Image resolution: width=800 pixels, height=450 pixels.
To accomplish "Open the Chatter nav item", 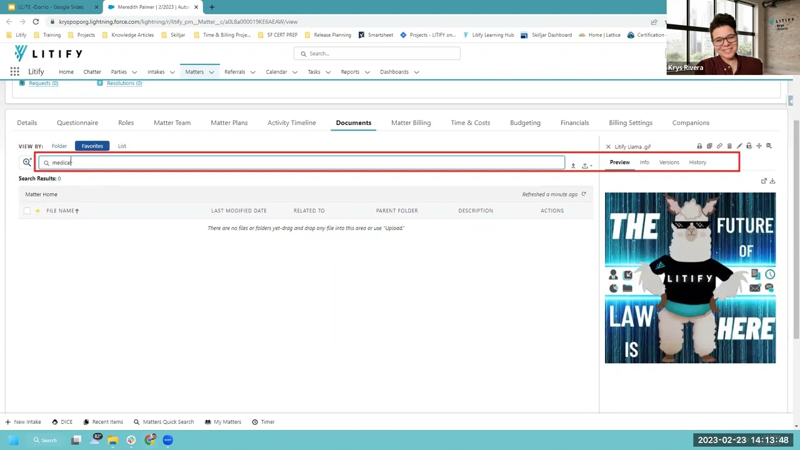I will tap(92, 72).
